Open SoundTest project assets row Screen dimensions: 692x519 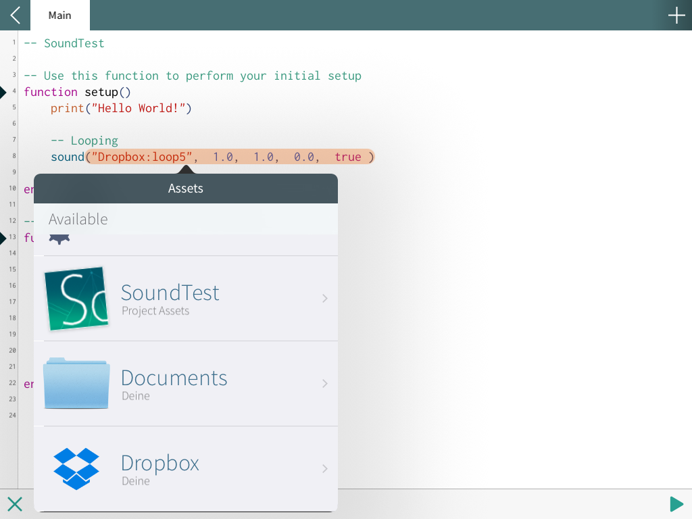coord(186,298)
